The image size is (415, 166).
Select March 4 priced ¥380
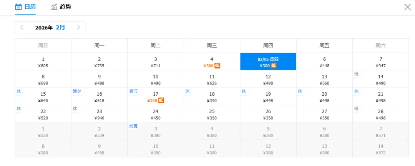(x=212, y=131)
